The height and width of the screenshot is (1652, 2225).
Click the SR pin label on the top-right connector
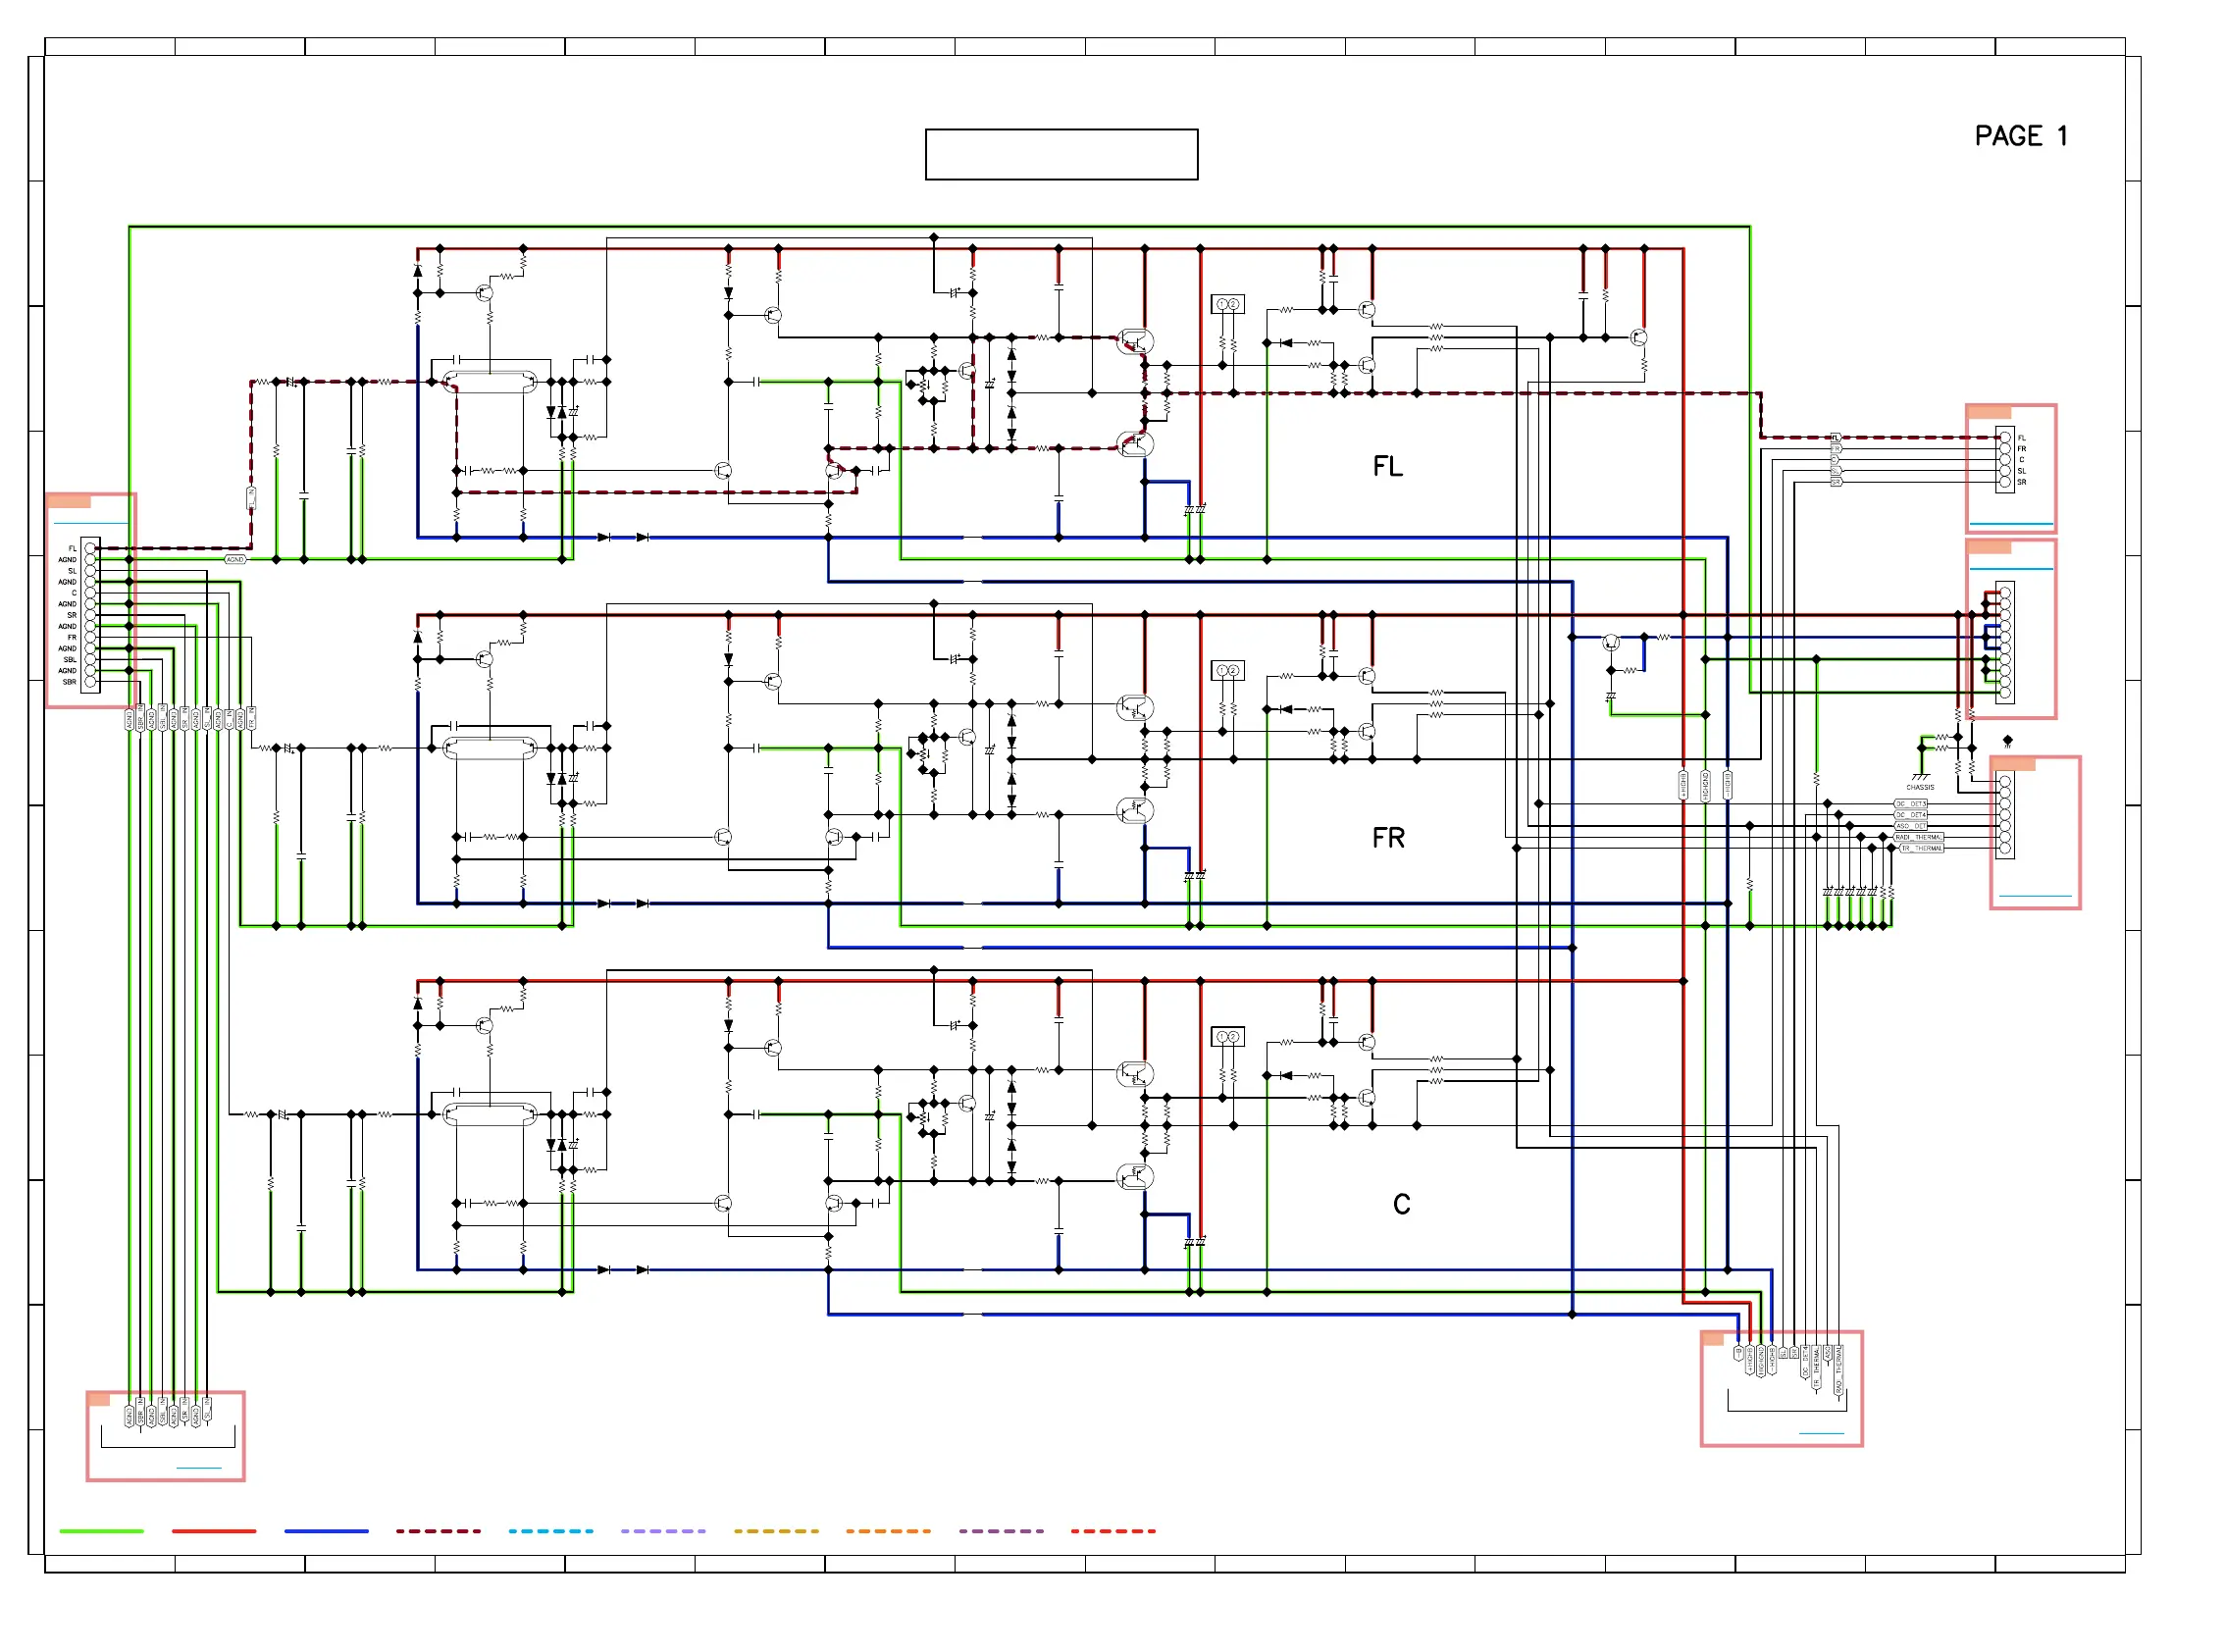2022,483
